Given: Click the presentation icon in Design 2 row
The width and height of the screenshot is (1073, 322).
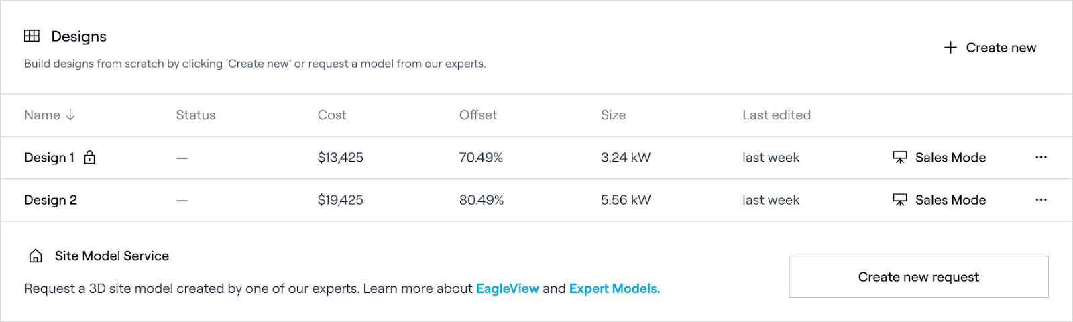Looking at the screenshot, I should tap(899, 200).
